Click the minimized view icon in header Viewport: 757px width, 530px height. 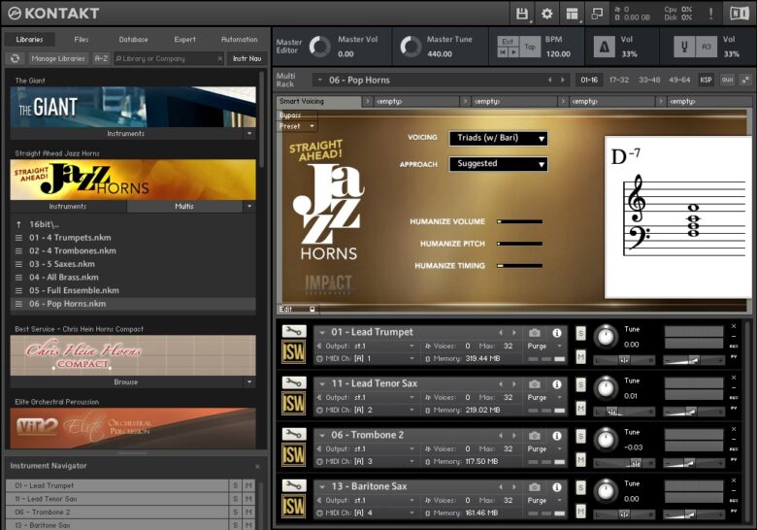(597, 14)
